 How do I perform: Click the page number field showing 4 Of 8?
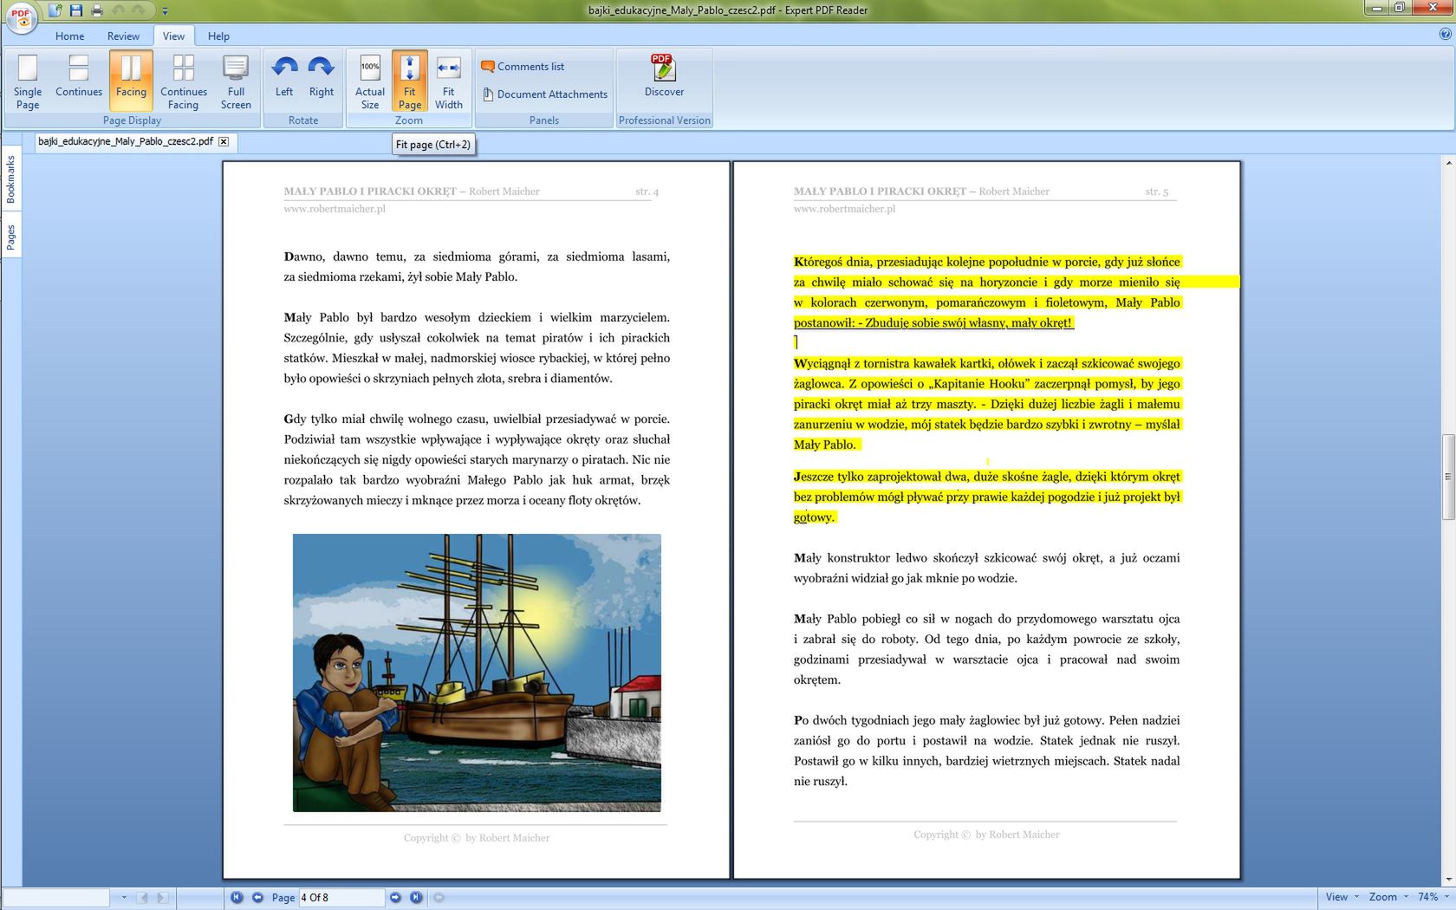341,898
